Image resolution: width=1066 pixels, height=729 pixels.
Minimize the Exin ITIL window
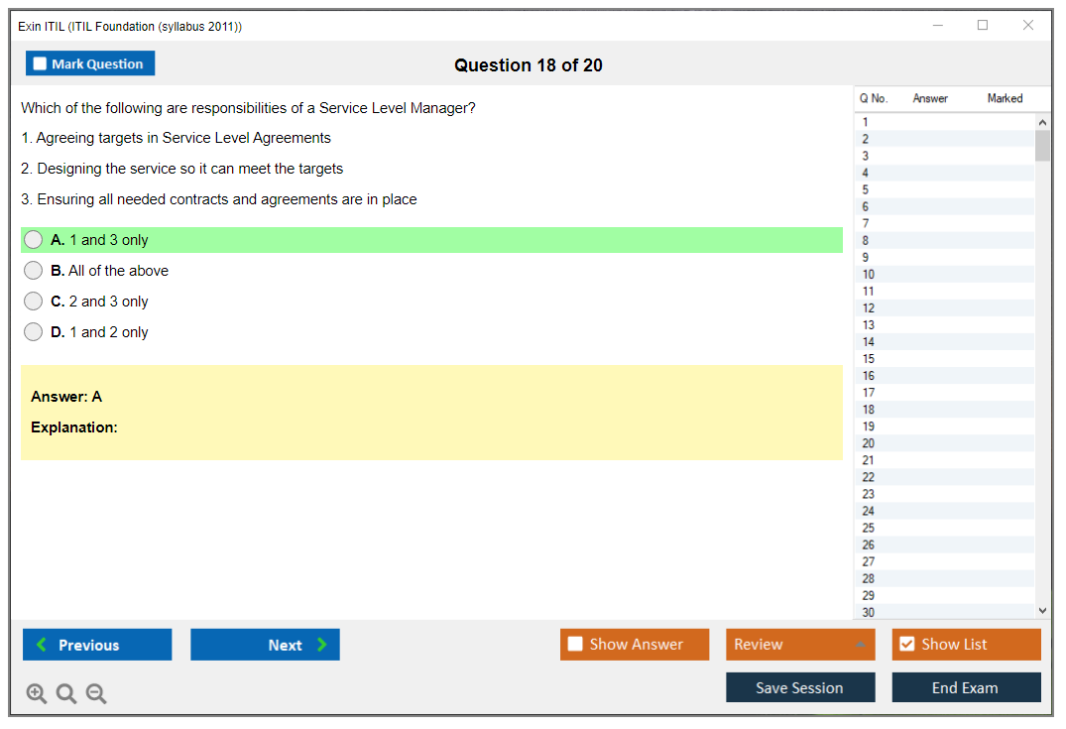coord(938,26)
